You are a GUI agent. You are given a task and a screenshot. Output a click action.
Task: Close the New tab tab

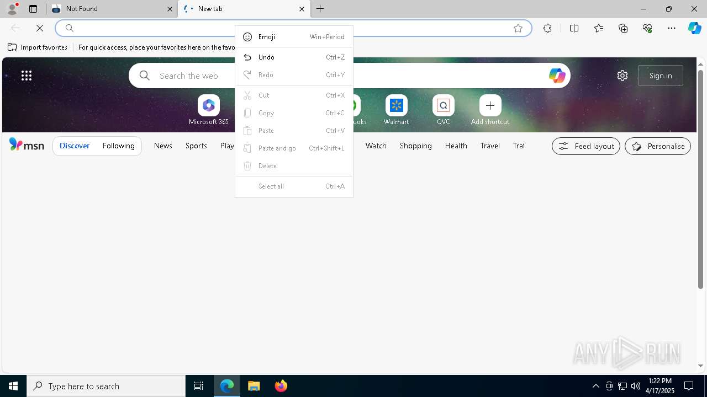click(302, 9)
